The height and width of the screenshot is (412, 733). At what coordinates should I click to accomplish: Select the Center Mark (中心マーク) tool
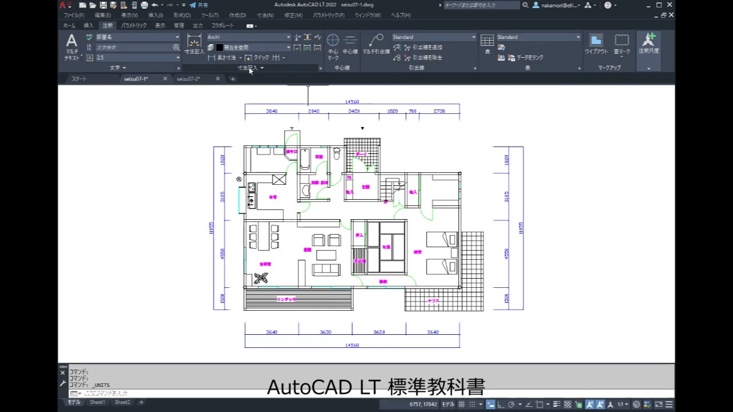tap(333, 47)
